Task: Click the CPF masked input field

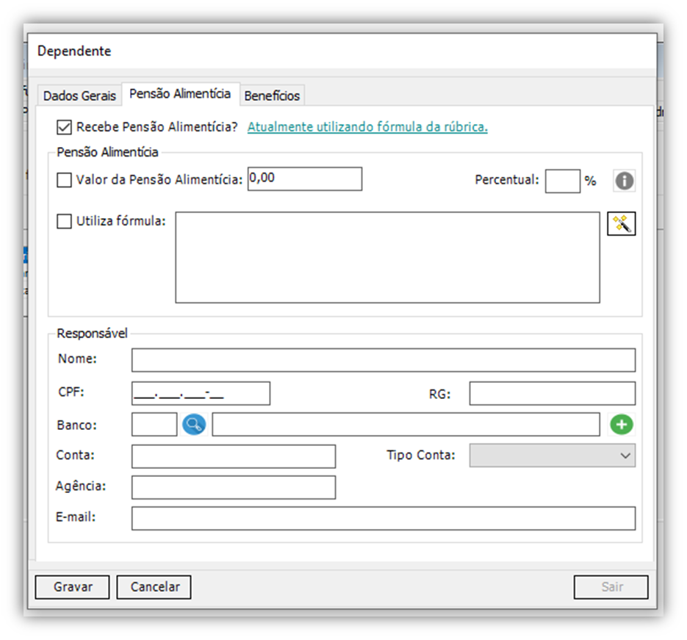Action: (x=201, y=393)
